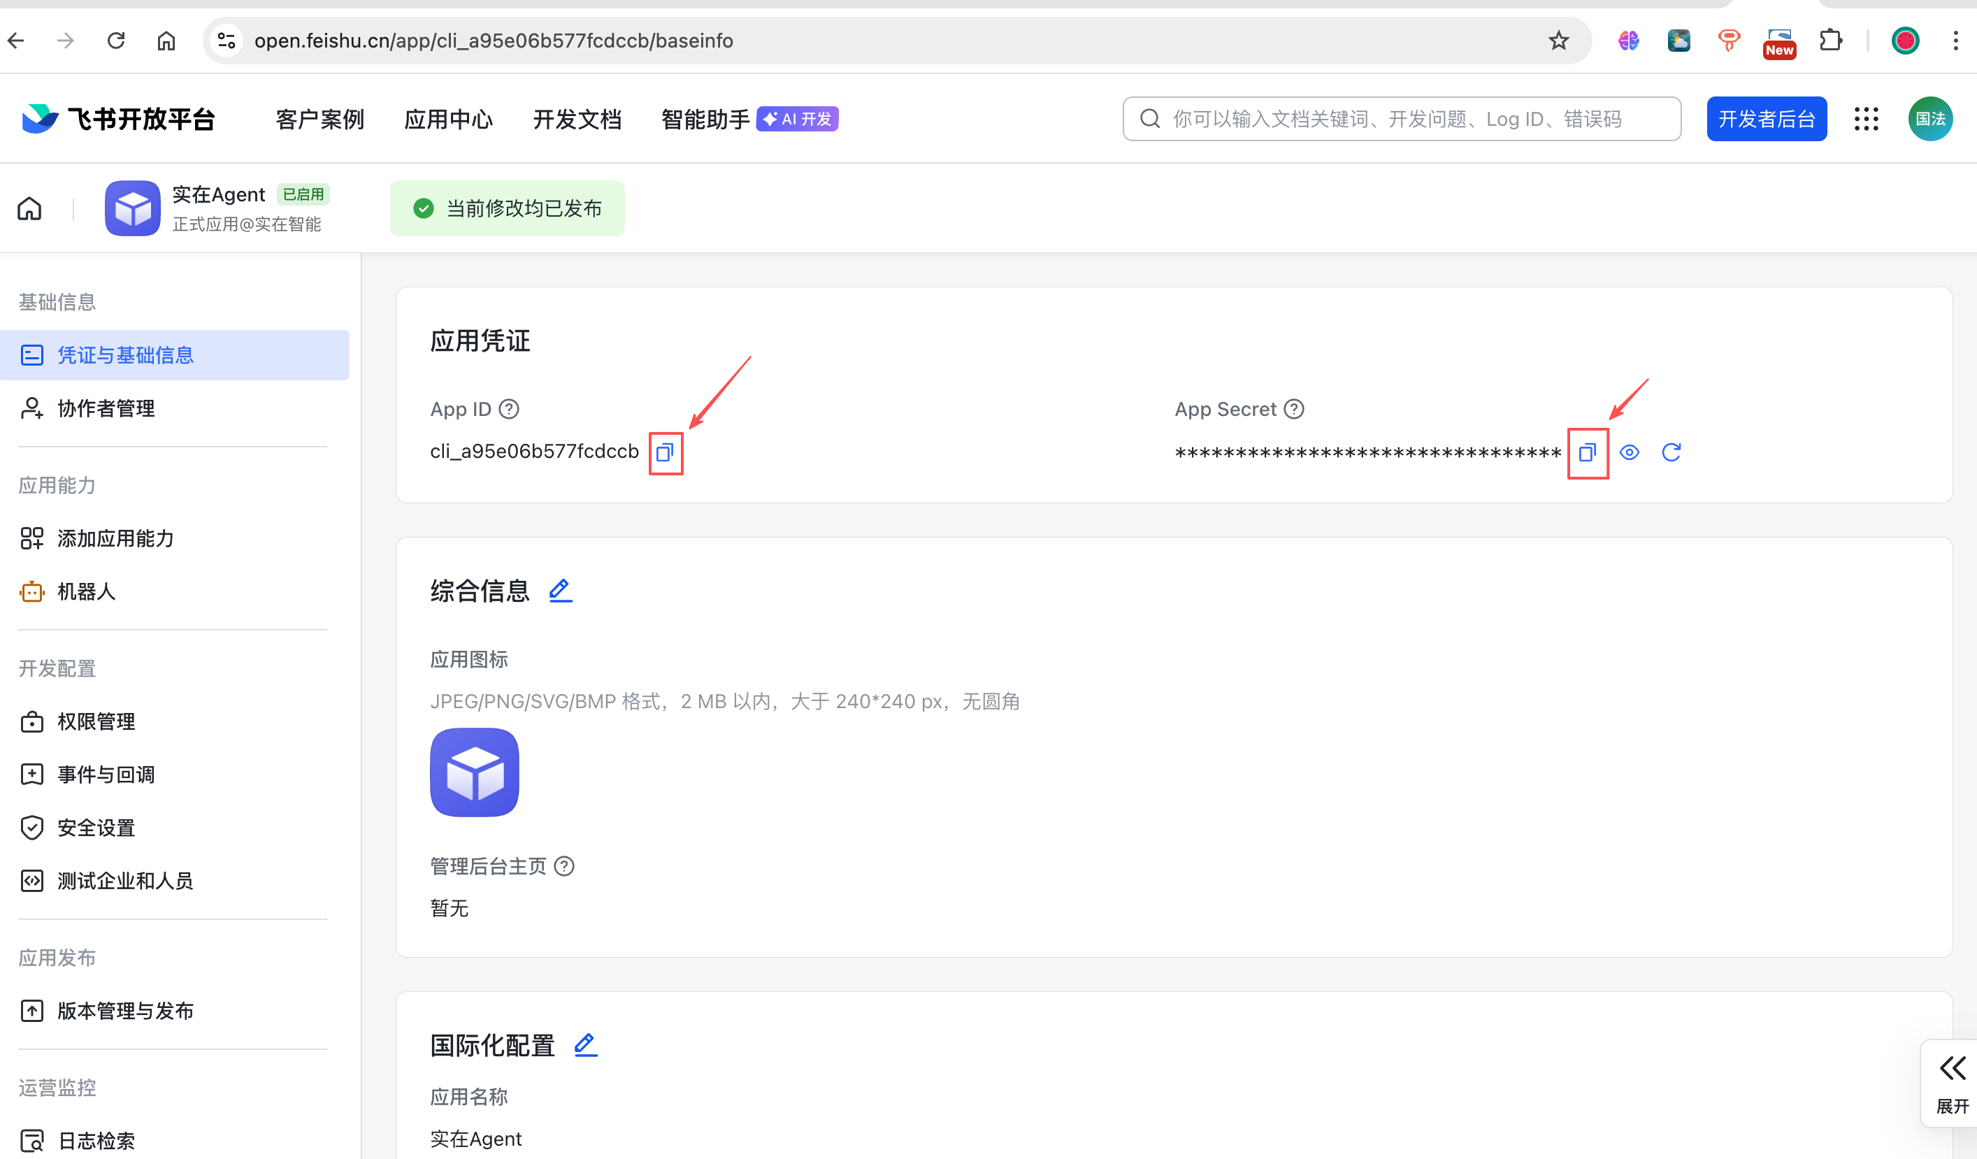Go to the app list home icon
This screenshot has width=1977, height=1159.
click(30, 209)
